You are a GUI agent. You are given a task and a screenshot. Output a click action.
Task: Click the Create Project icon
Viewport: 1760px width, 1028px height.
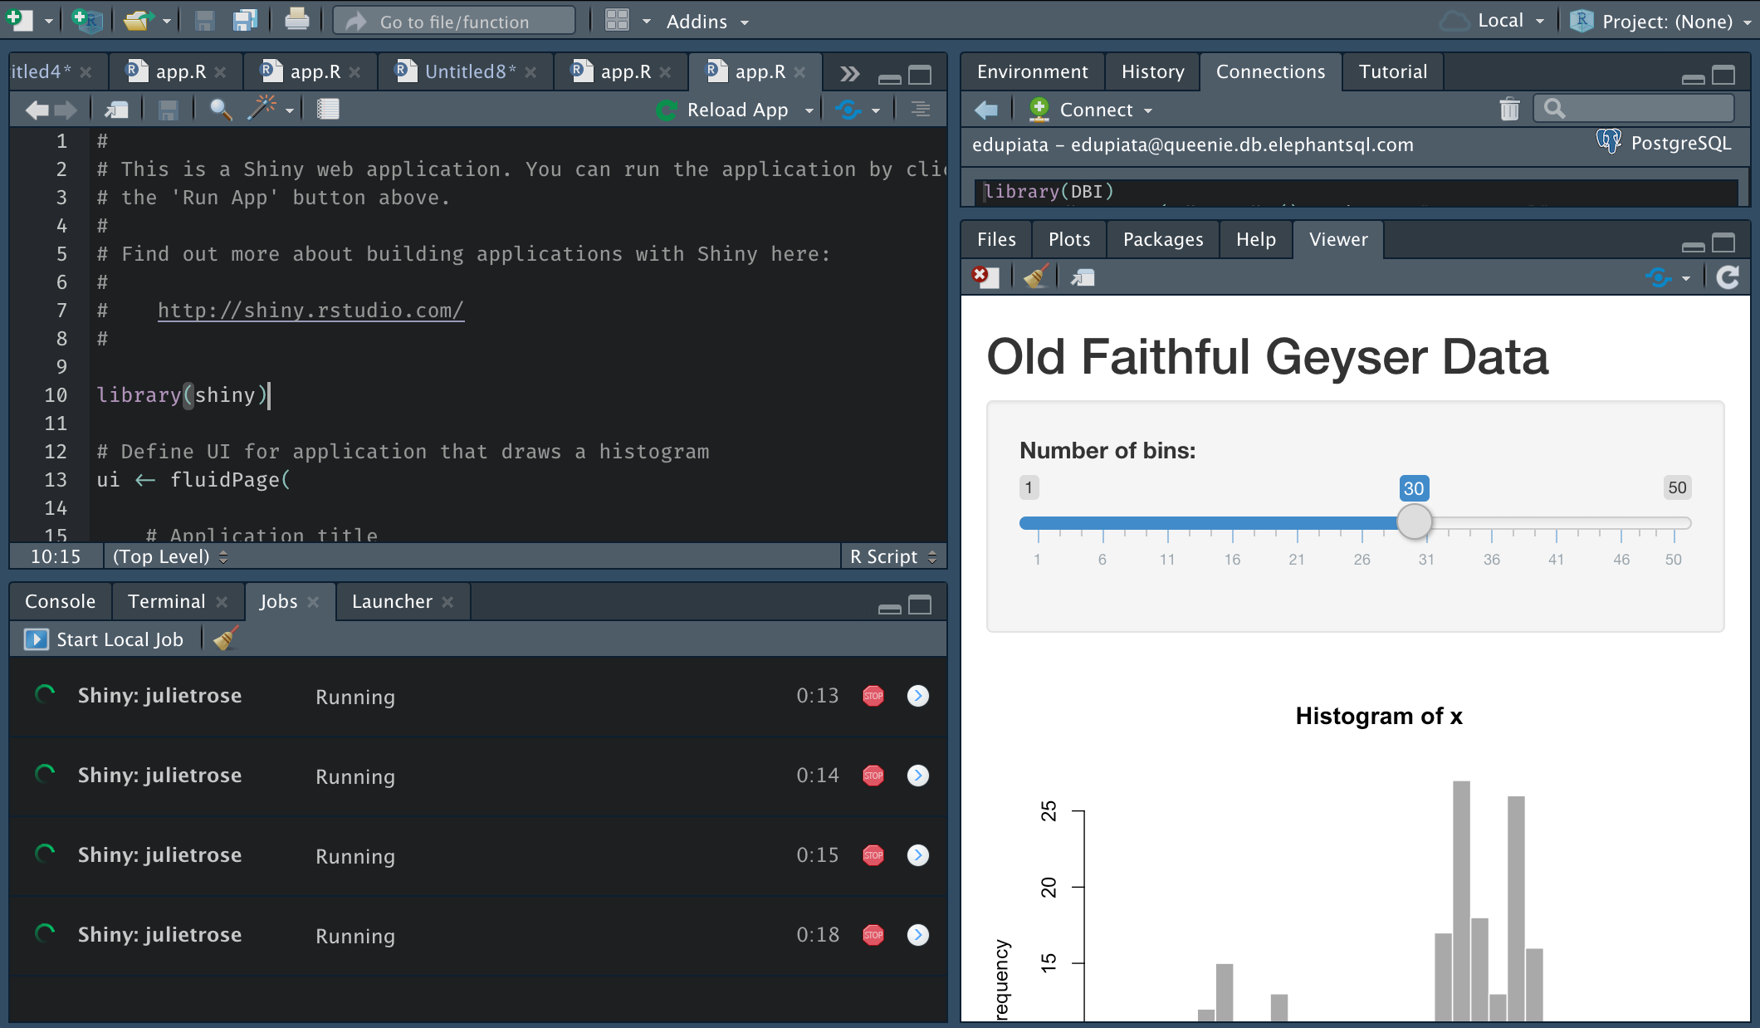click(x=86, y=20)
